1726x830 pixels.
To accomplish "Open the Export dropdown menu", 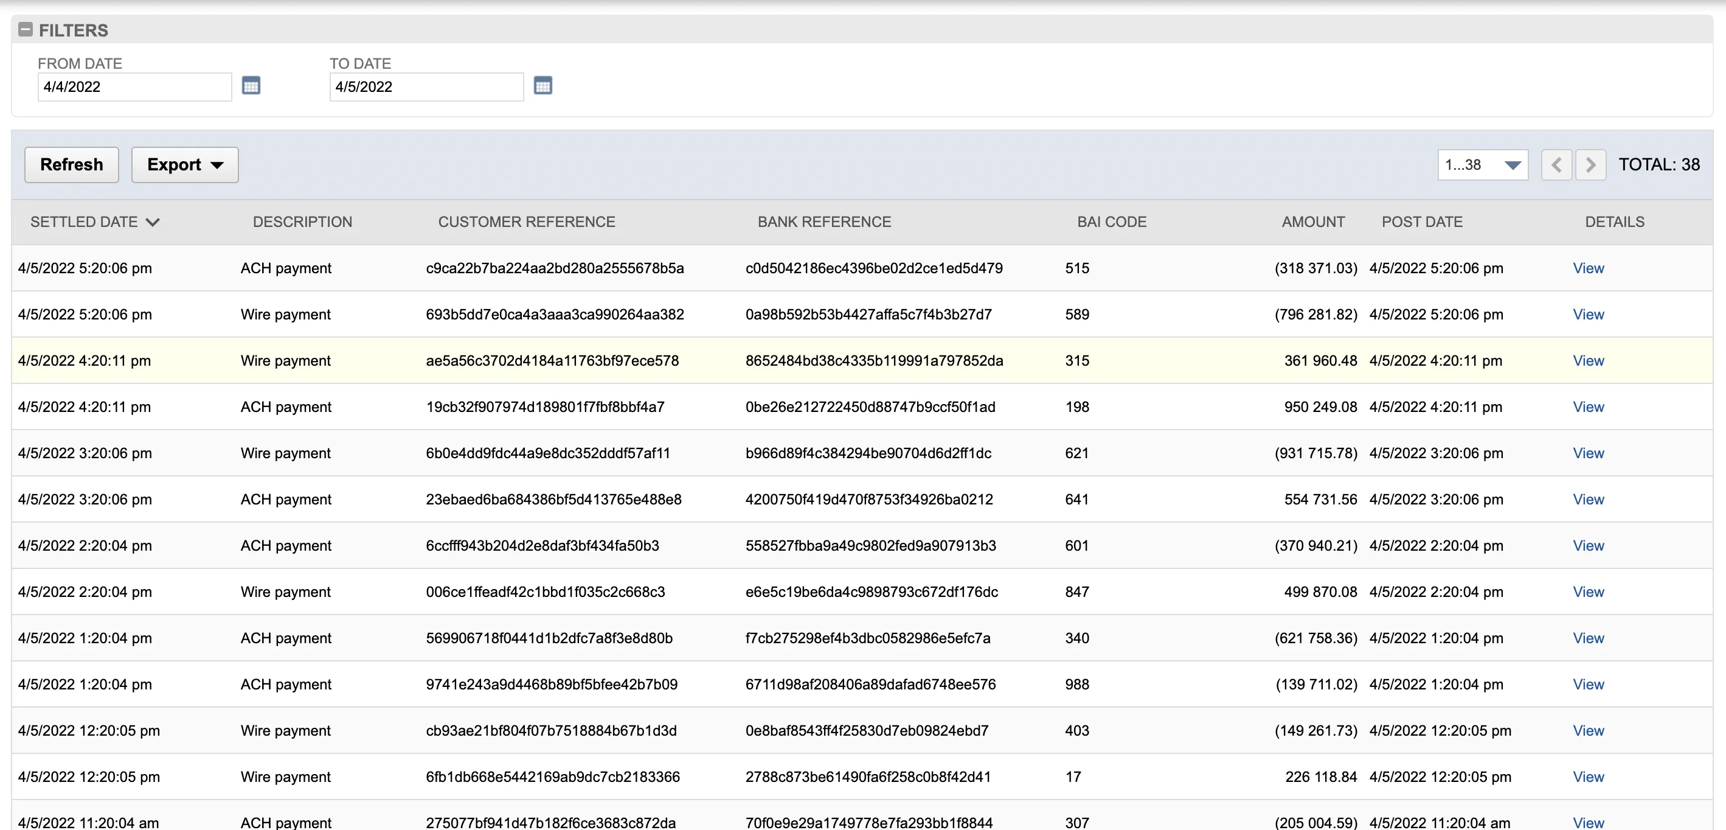I will point(185,165).
